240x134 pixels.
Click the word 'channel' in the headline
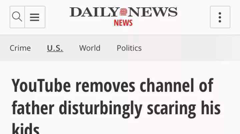tap(167, 85)
